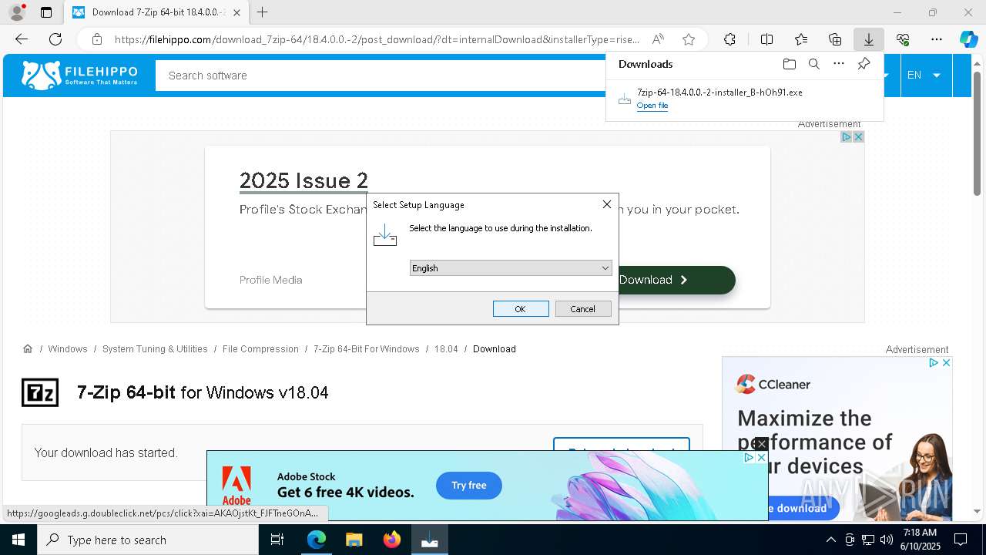
Task: Click the Read aloud icon
Action: 658,39
